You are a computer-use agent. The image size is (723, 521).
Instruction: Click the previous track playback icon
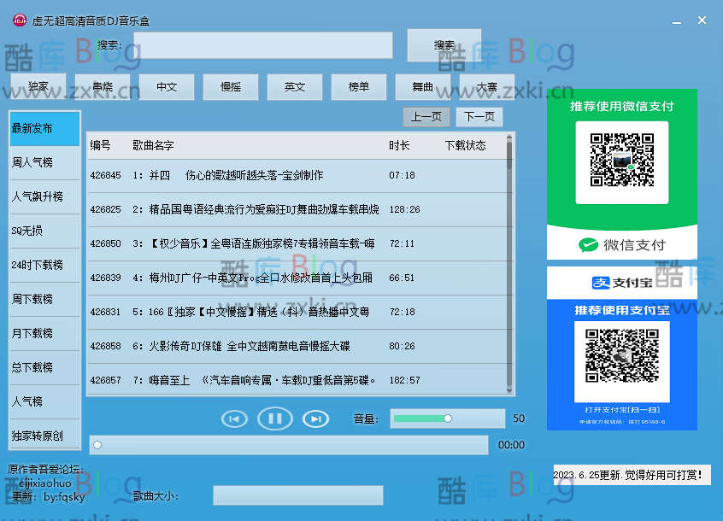tap(234, 419)
